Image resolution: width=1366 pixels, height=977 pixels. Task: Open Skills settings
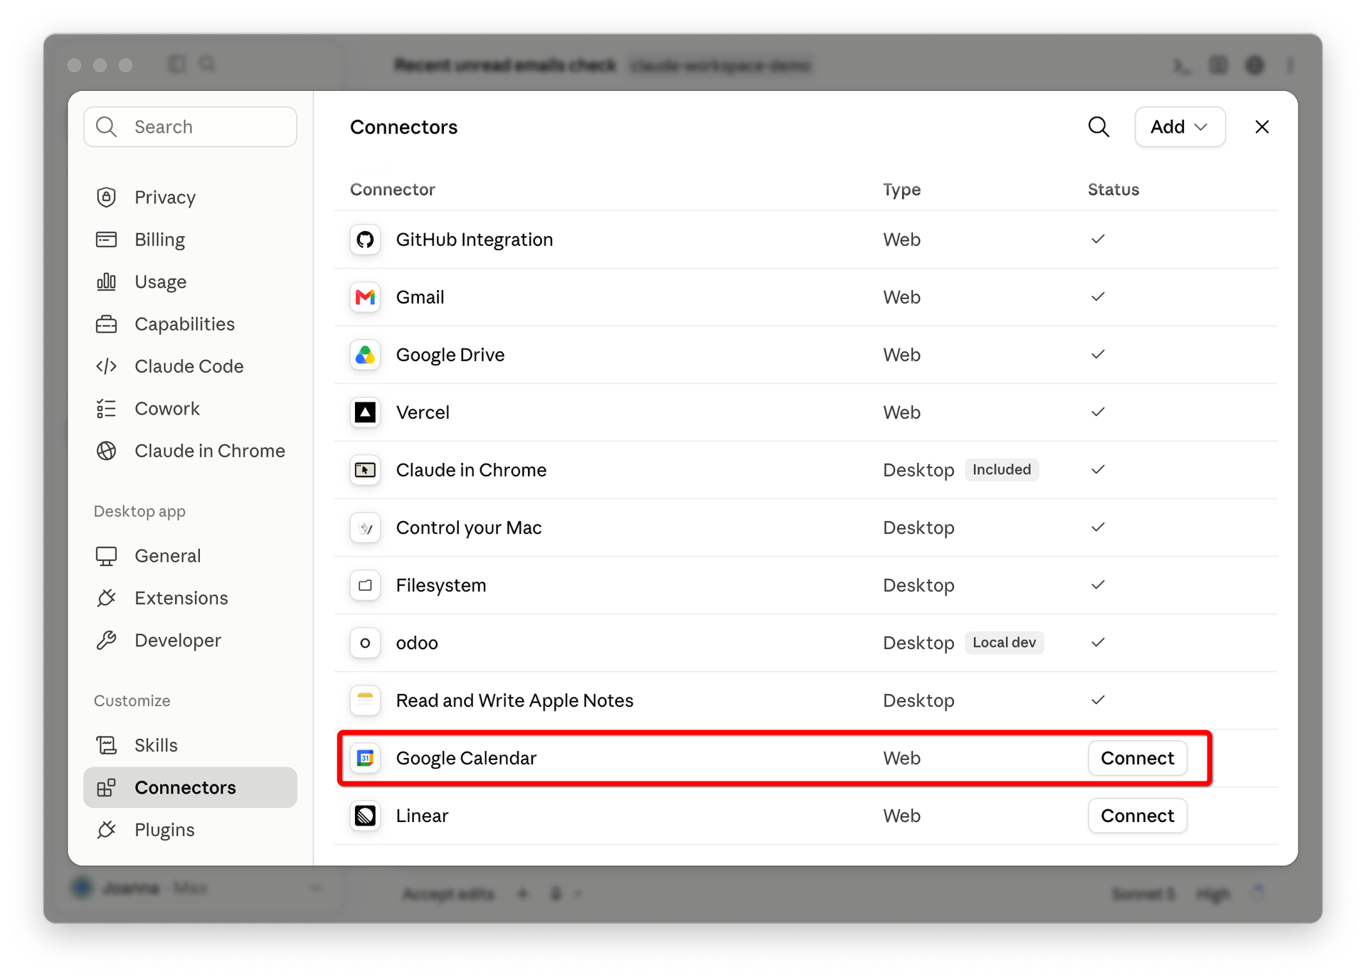coord(190,745)
